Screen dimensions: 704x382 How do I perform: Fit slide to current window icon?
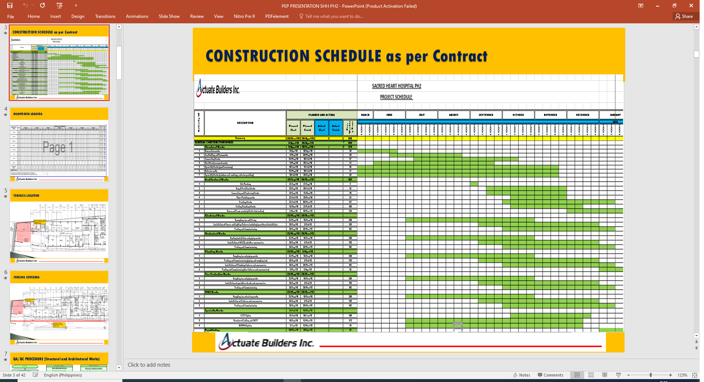(x=695, y=375)
